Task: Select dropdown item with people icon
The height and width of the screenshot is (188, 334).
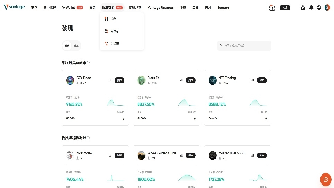Action: [x=122, y=31]
